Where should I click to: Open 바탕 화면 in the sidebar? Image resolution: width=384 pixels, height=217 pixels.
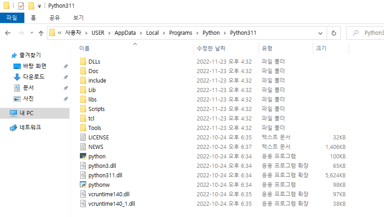(x=35, y=66)
